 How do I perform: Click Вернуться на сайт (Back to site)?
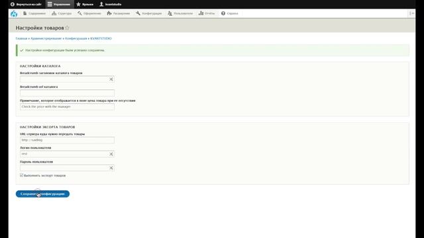[x=26, y=5]
